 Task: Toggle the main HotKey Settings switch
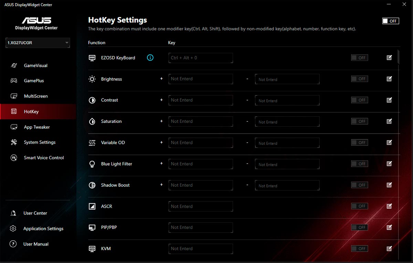click(x=391, y=21)
